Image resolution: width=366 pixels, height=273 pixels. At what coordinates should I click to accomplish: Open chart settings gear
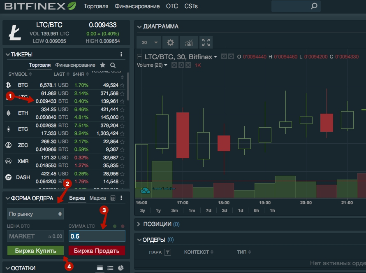click(170, 42)
